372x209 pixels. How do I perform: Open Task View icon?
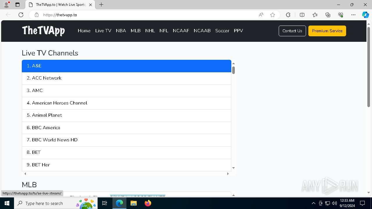[x=105, y=203]
